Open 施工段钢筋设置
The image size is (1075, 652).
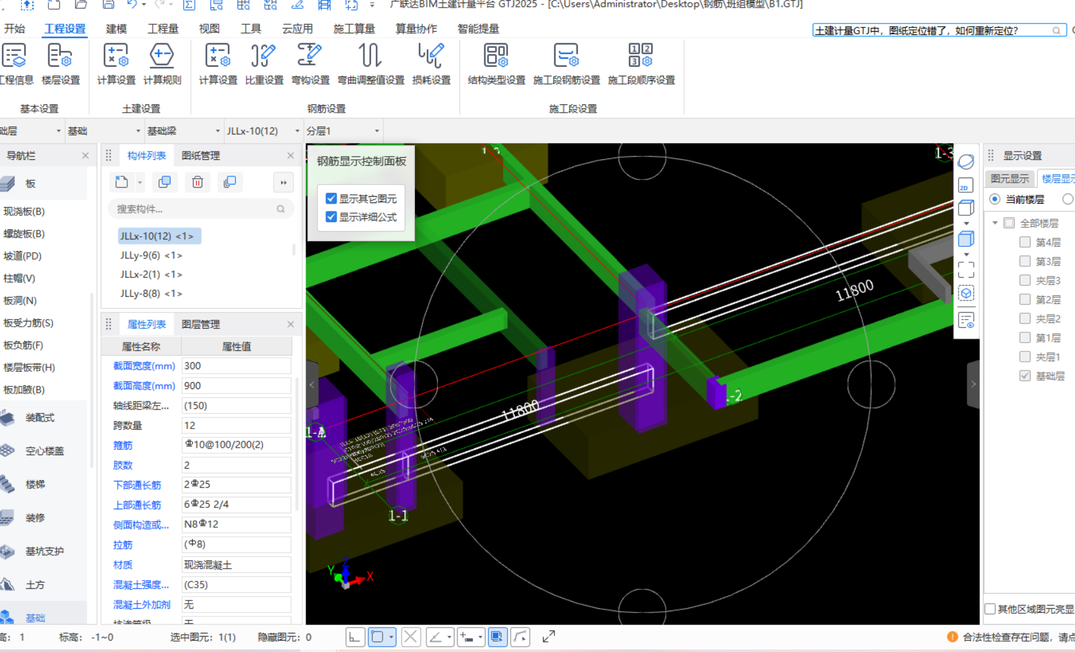click(566, 64)
